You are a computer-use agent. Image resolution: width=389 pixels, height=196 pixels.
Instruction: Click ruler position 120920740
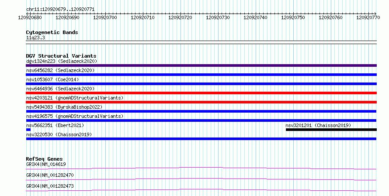point(255,17)
